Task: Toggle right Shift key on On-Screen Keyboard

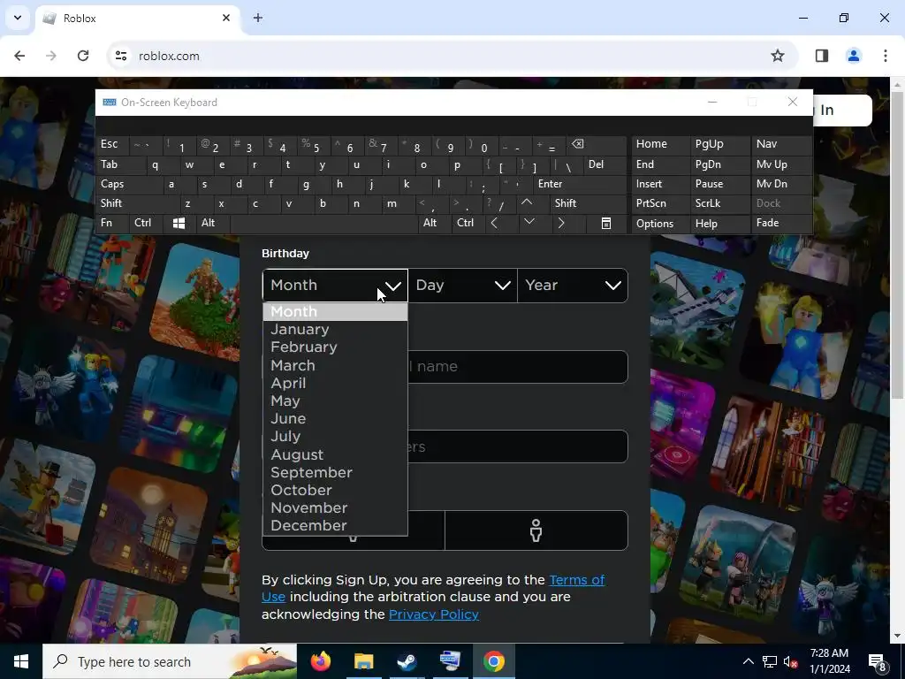Action: point(589,203)
